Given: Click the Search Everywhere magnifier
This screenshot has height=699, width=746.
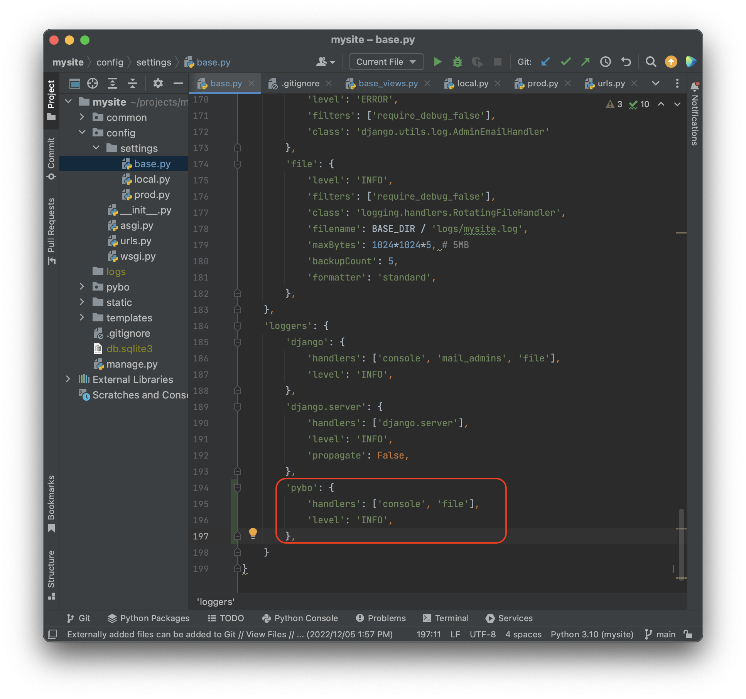Looking at the screenshot, I should (651, 62).
